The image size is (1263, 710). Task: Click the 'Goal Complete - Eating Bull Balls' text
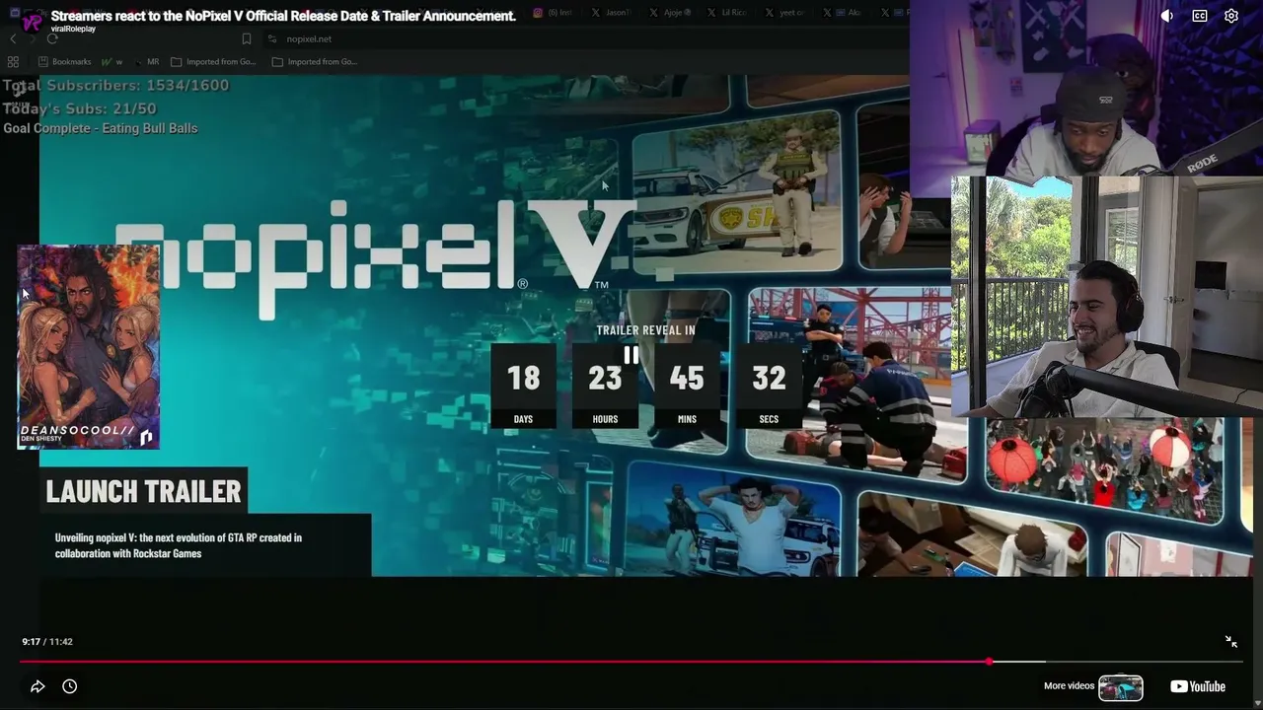101,128
